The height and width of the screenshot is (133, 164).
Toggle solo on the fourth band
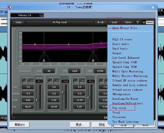point(101,81)
